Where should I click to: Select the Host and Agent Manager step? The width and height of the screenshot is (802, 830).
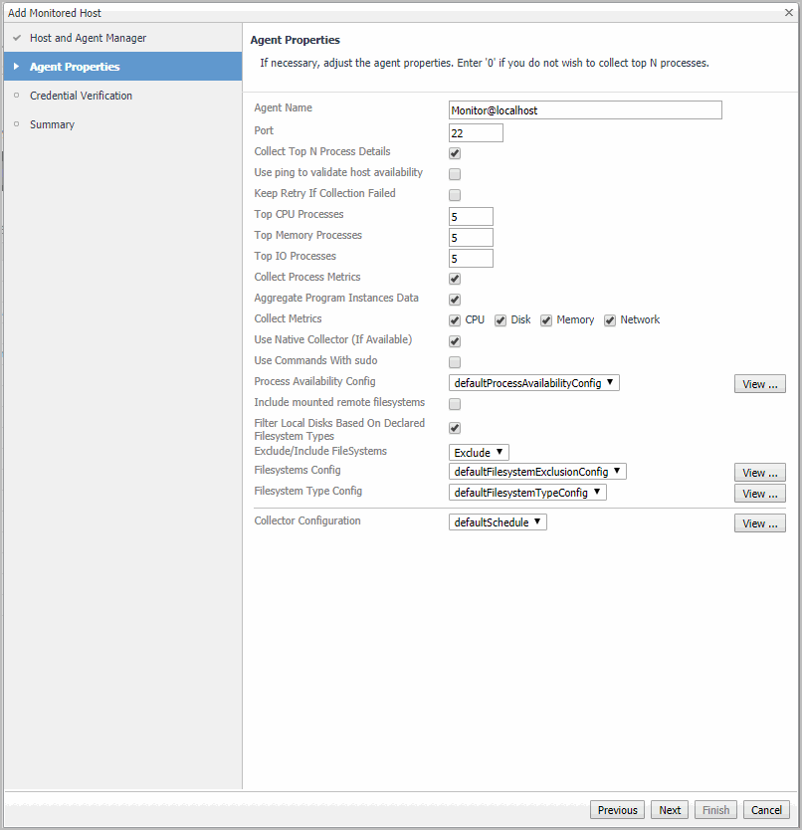pyautogui.click(x=88, y=38)
